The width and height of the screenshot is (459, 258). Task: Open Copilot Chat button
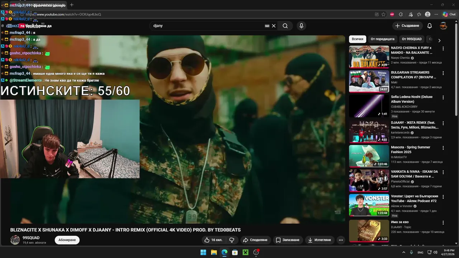click(449, 14)
